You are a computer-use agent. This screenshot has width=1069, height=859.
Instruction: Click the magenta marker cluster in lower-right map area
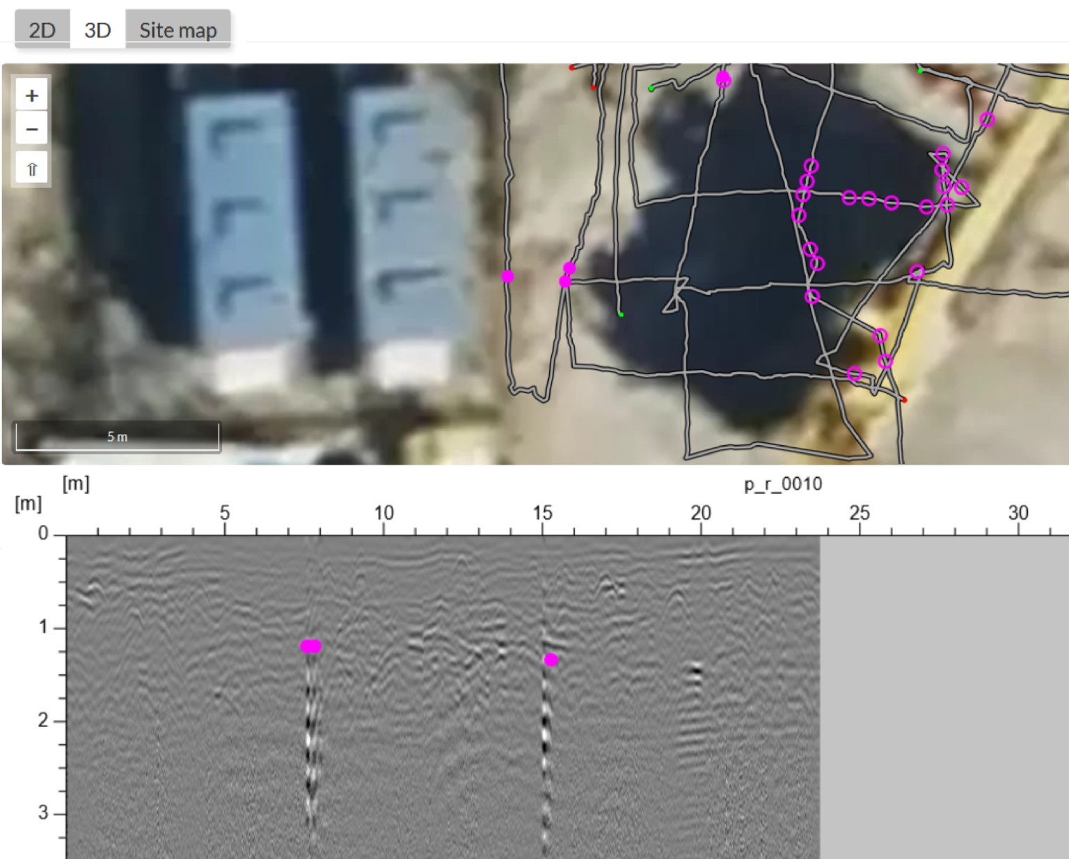coord(885,361)
